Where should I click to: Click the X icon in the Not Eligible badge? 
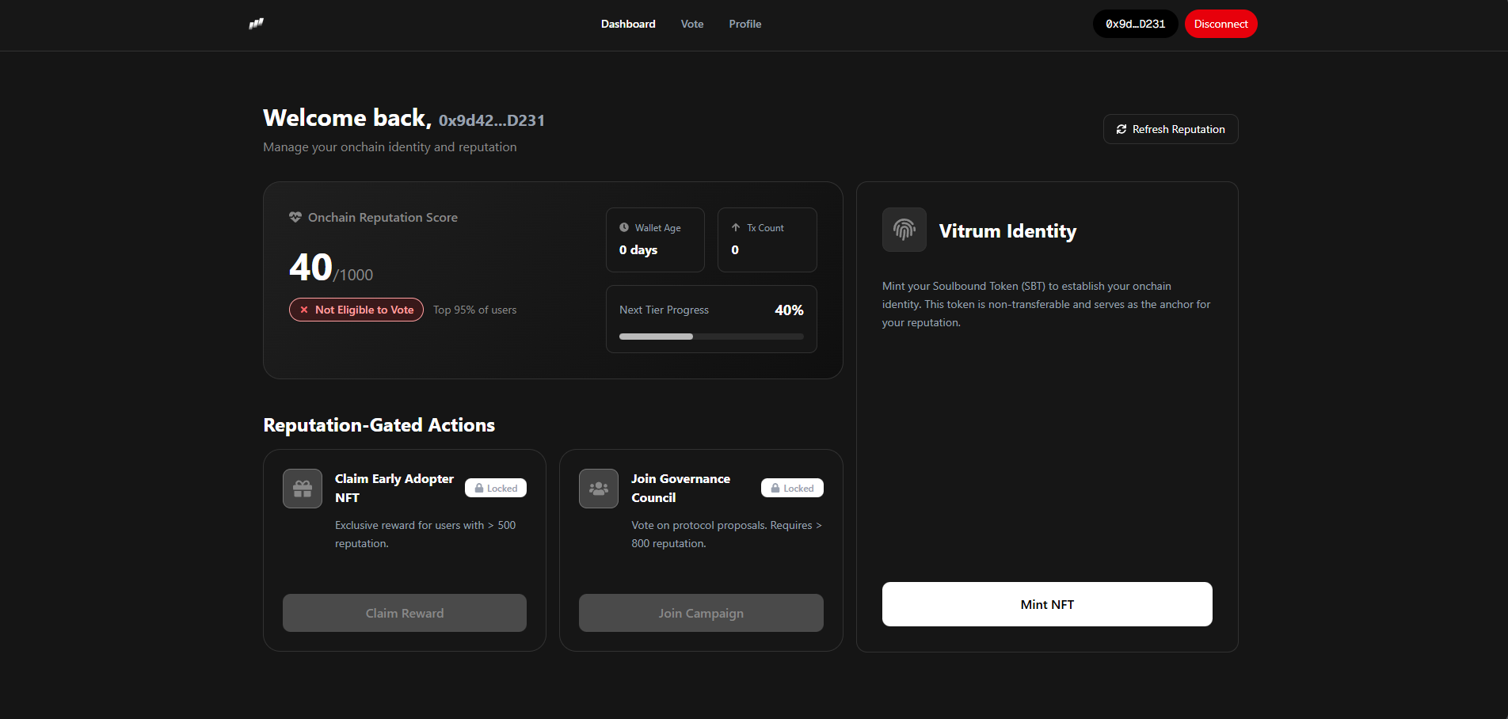pyautogui.click(x=304, y=310)
